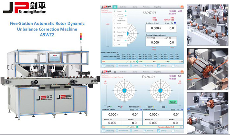Click the green checkmark status icon in top screen
This screenshot has width=230, height=135.
coord(137,62)
